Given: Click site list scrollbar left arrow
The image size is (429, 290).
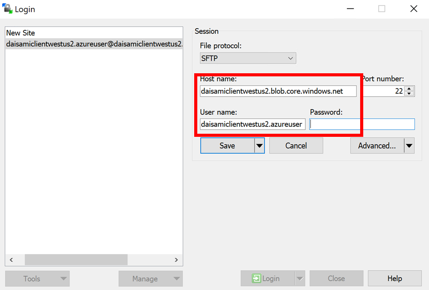Looking at the screenshot, I should coord(11,260).
